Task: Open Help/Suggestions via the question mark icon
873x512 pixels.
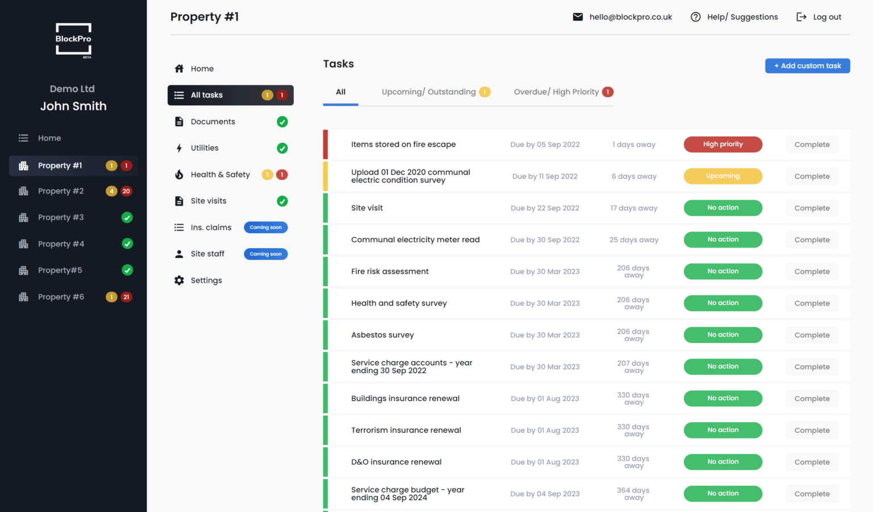Action: [x=696, y=16]
